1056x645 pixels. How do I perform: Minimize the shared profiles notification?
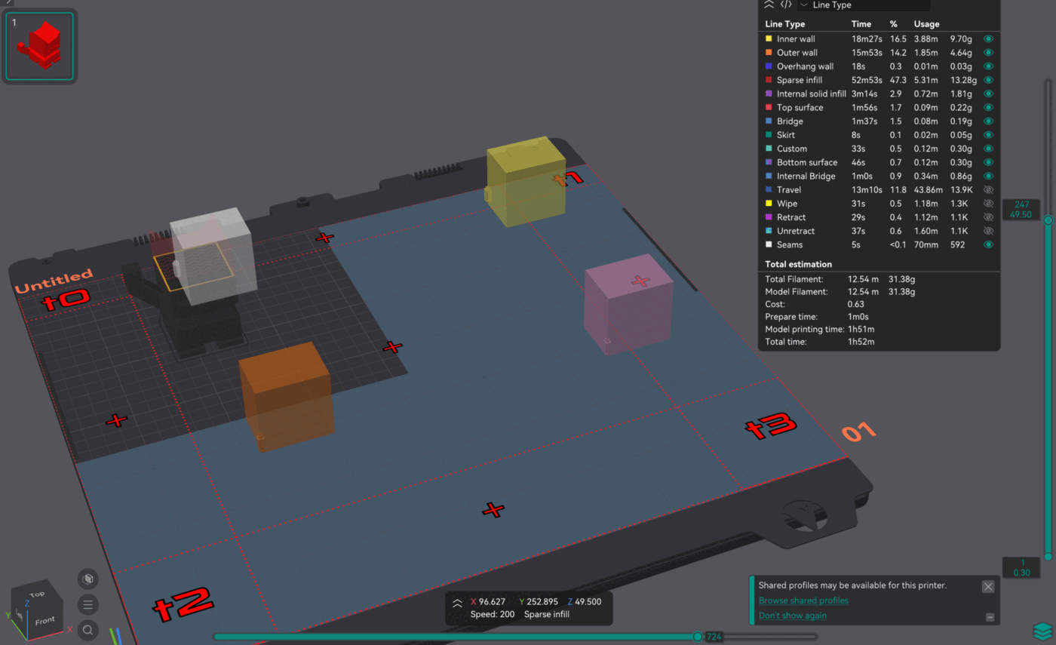[990, 617]
